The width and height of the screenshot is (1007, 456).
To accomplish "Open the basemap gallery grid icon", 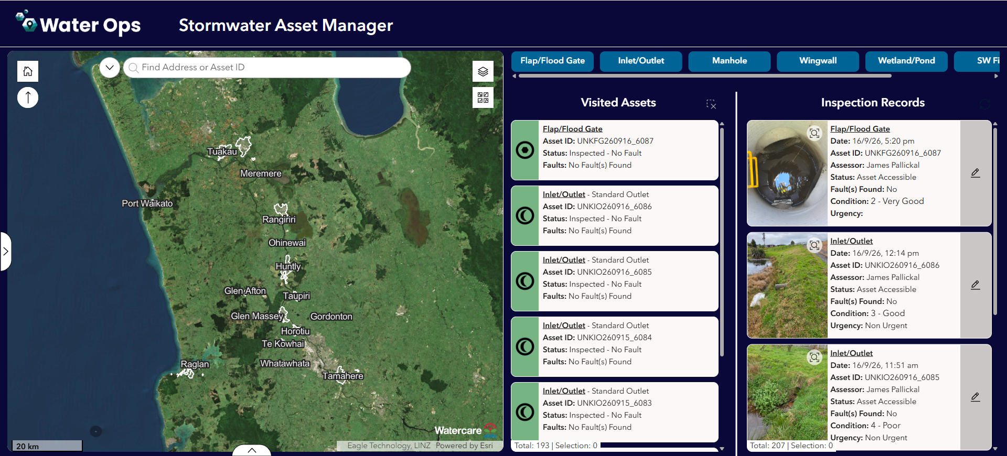I will tap(483, 97).
